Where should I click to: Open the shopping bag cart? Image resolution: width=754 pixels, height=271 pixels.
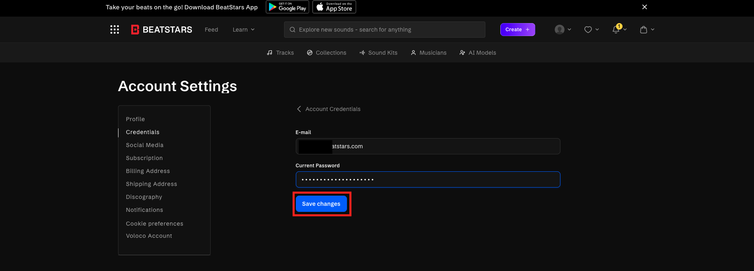click(643, 30)
